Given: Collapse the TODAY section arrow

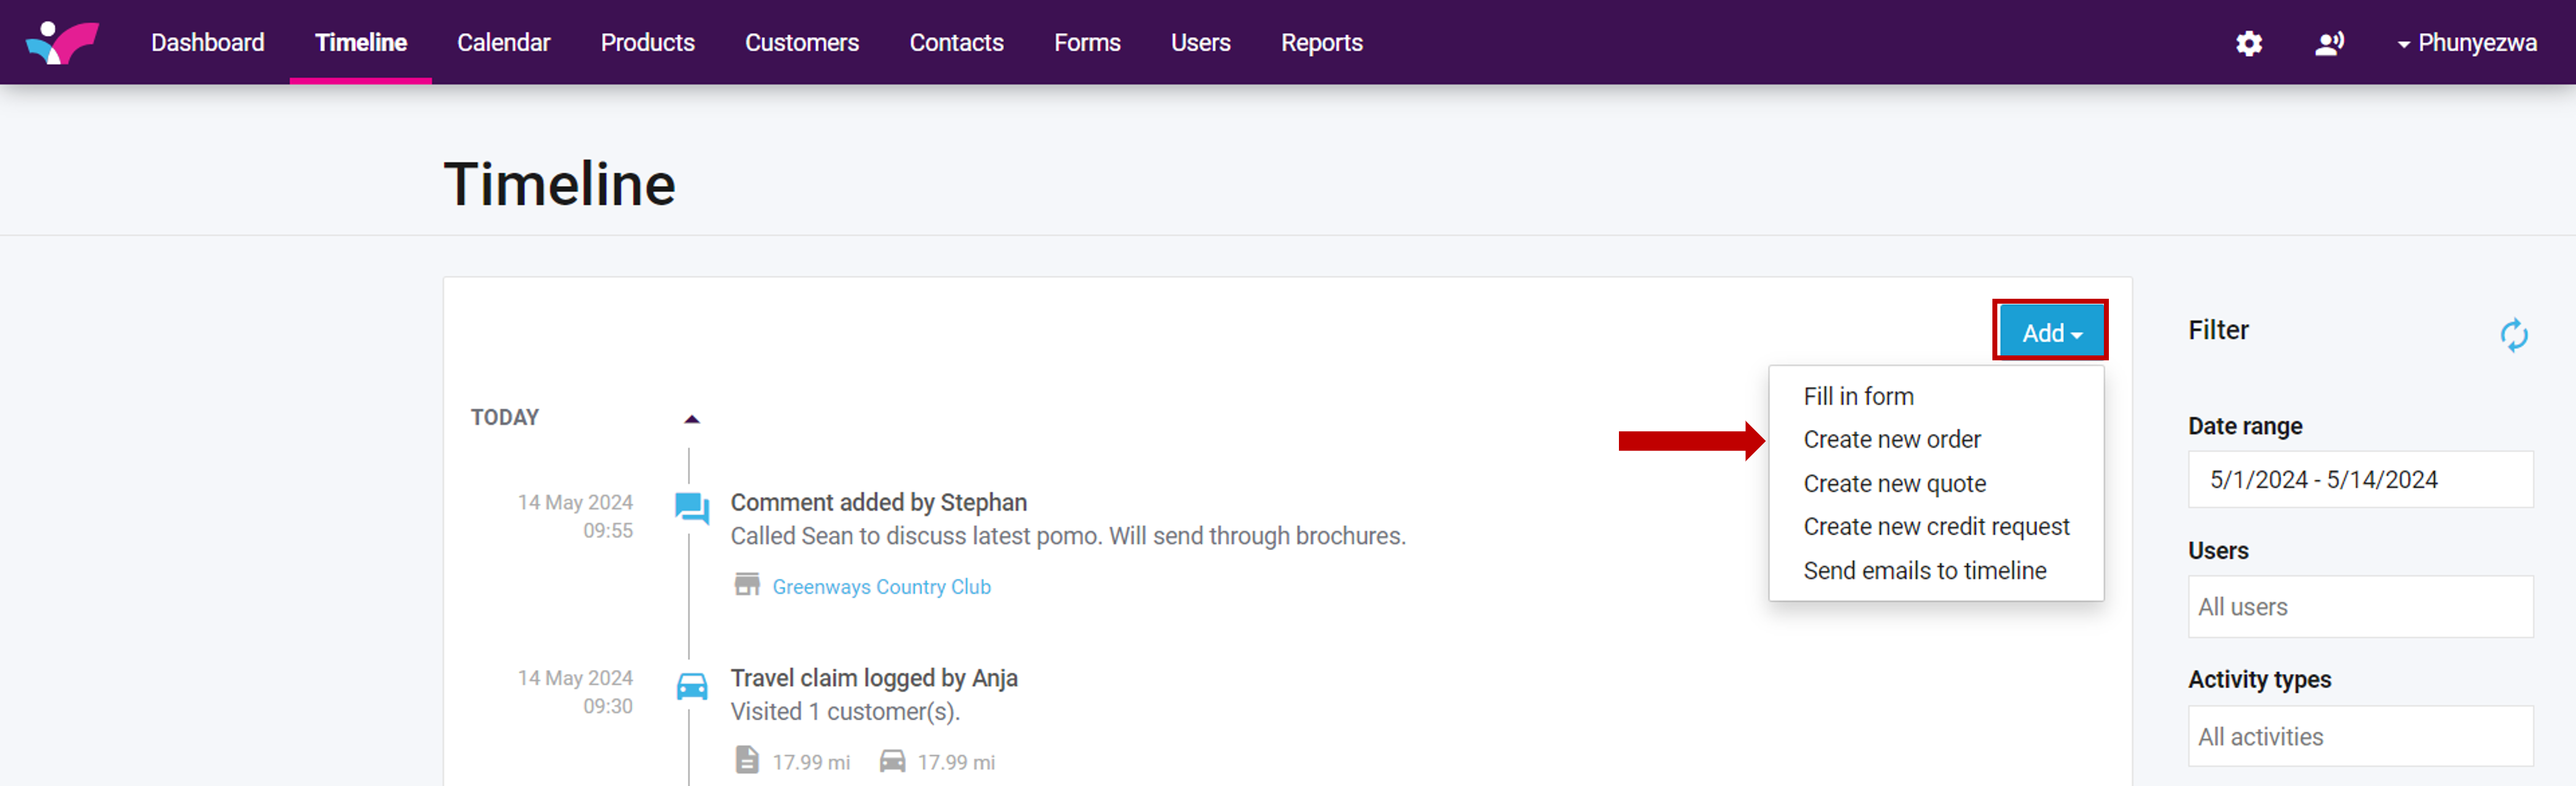Looking at the screenshot, I should click(x=691, y=419).
